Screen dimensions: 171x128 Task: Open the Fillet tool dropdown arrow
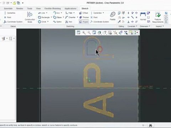tap(74, 13)
